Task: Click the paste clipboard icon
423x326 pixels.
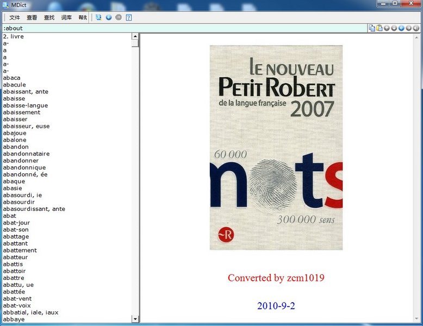Action: pyautogui.click(x=379, y=28)
